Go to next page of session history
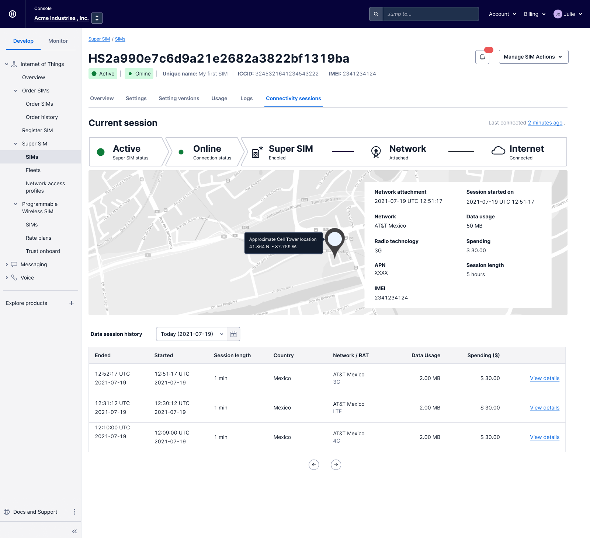590x538 pixels. 336,465
